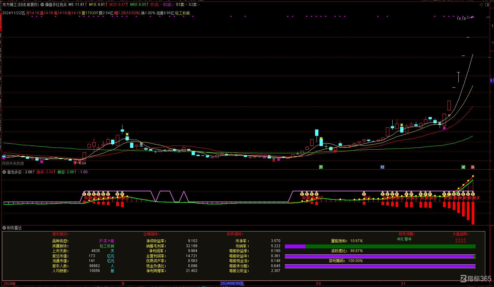Click the 净资收益率 value 9.102
The image size is (494, 287).
(x=193, y=241)
